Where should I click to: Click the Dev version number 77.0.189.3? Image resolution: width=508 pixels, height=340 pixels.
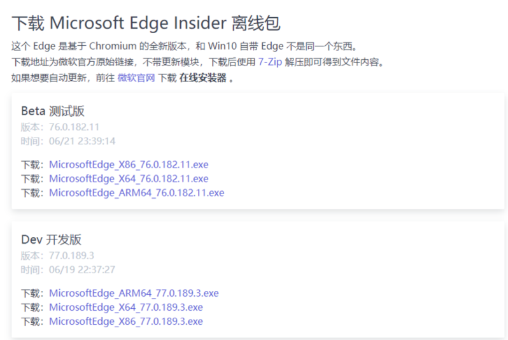(71, 255)
